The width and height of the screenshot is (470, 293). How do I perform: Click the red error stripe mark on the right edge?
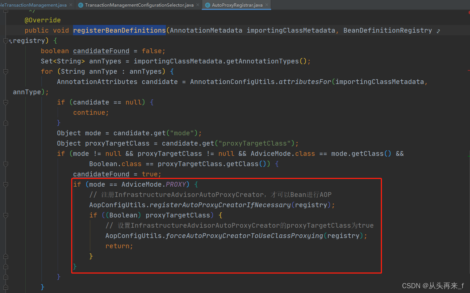[x=469, y=70]
